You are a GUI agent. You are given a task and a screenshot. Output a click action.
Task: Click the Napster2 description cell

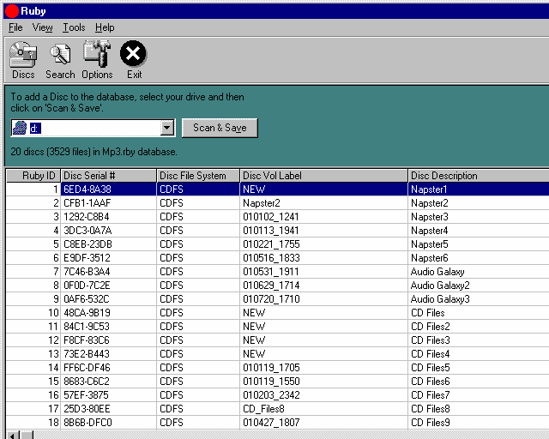coord(479,203)
